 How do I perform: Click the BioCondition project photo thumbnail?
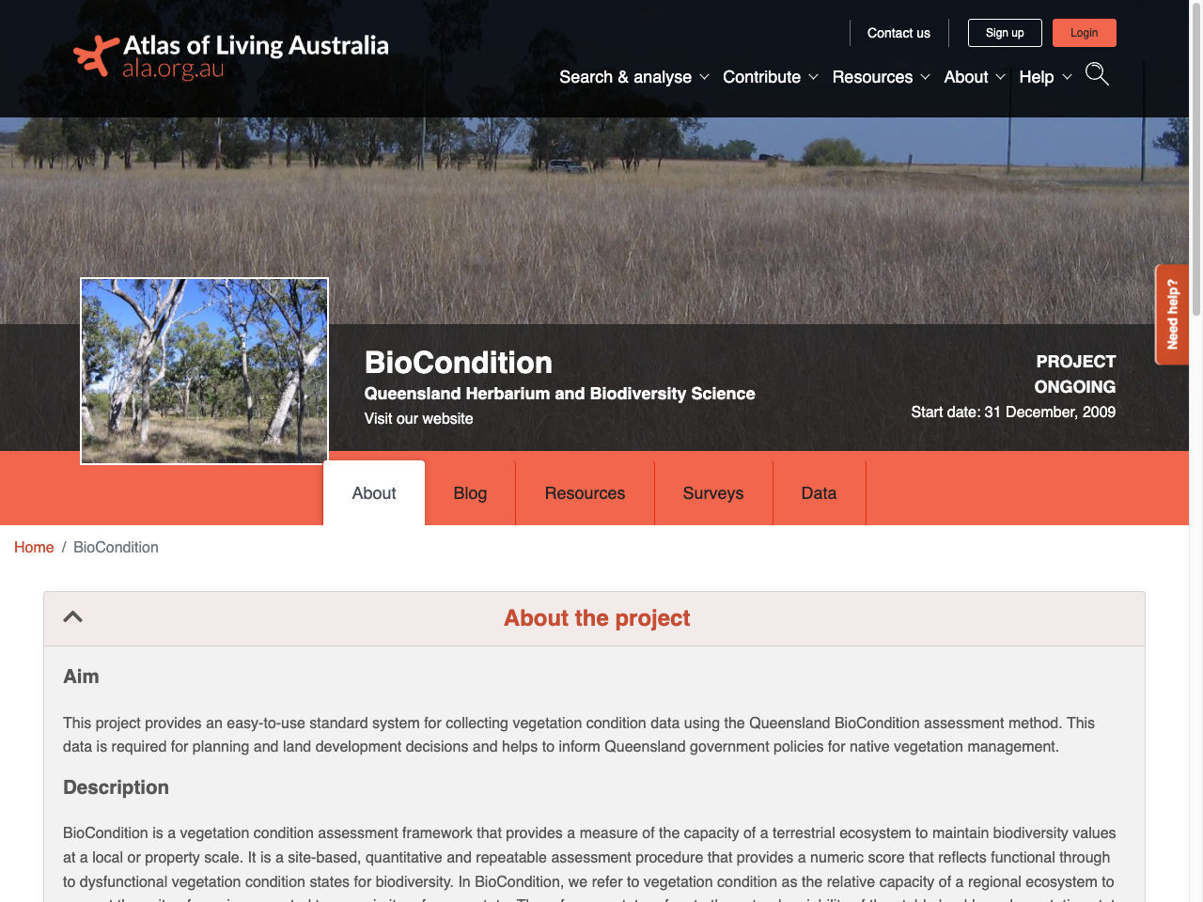click(x=203, y=369)
